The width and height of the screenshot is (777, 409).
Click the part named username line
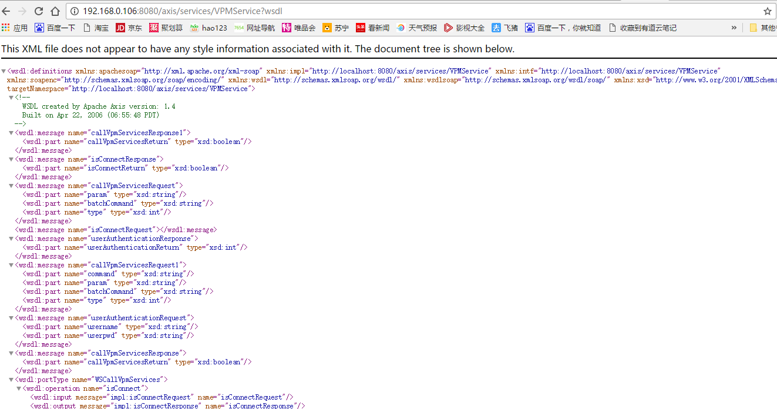110,327
